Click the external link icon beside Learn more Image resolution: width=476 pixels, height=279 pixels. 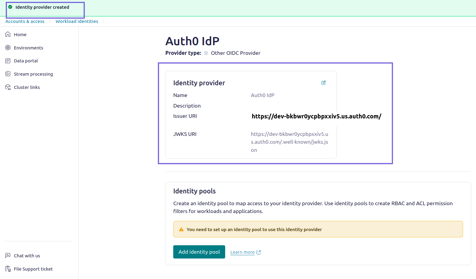[259, 252]
